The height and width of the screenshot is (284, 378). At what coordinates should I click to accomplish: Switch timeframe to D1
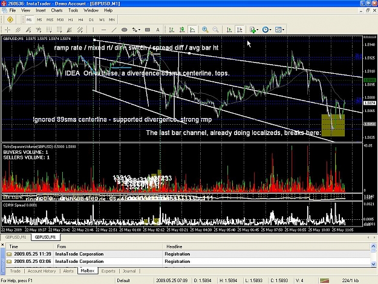coord(91,20)
